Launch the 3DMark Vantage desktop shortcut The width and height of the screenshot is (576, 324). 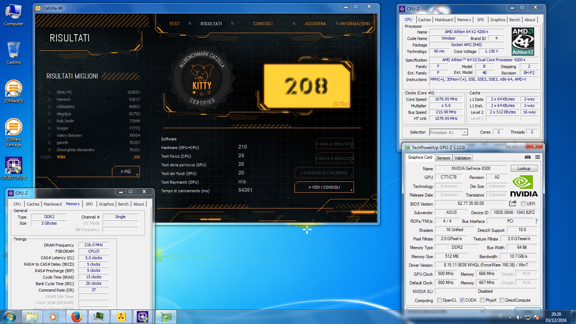point(14,132)
